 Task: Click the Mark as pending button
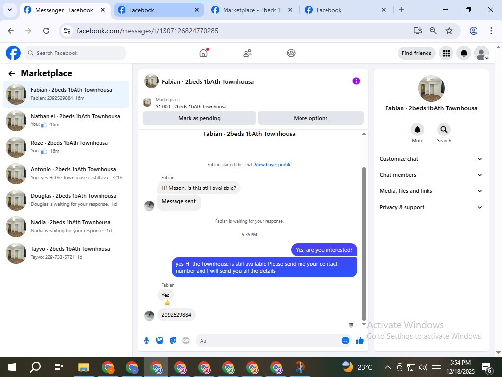(199, 118)
